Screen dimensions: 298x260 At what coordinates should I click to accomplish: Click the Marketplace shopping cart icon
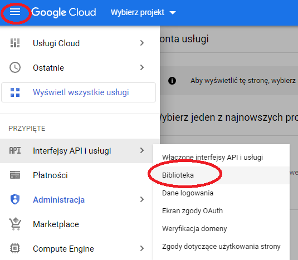pyautogui.click(x=15, y=224)
